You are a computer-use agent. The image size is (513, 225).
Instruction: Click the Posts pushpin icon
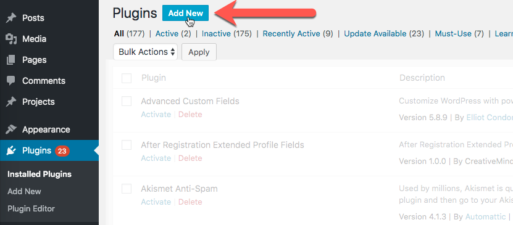[x=11, y=18]
